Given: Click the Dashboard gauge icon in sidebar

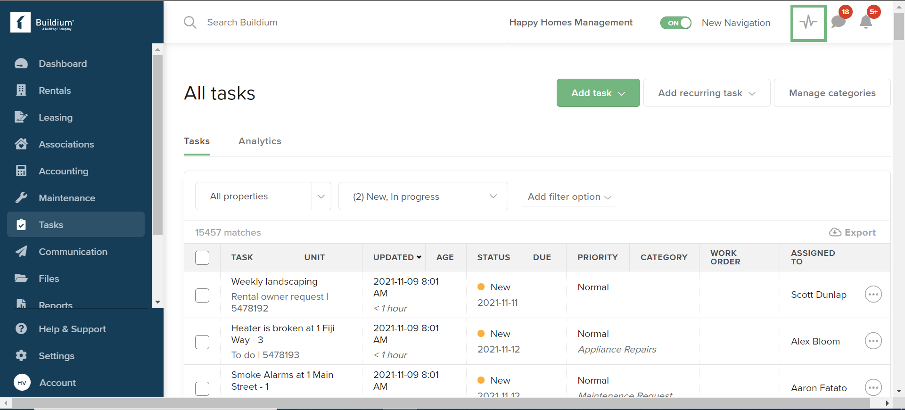Looking at the screenshot, I should [21, 64].
